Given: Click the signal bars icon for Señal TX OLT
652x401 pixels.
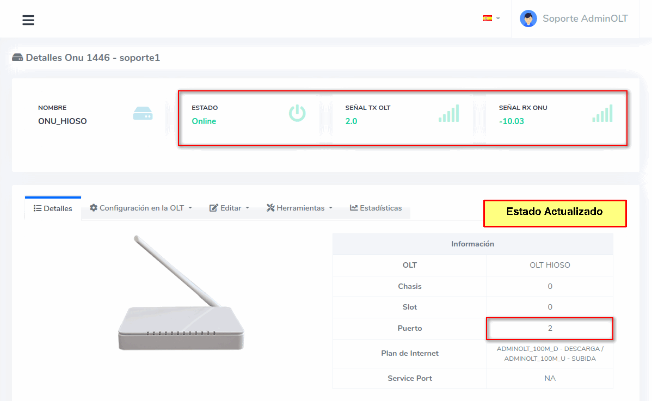Looking at the screenshot, I should [x=449, y=113].
